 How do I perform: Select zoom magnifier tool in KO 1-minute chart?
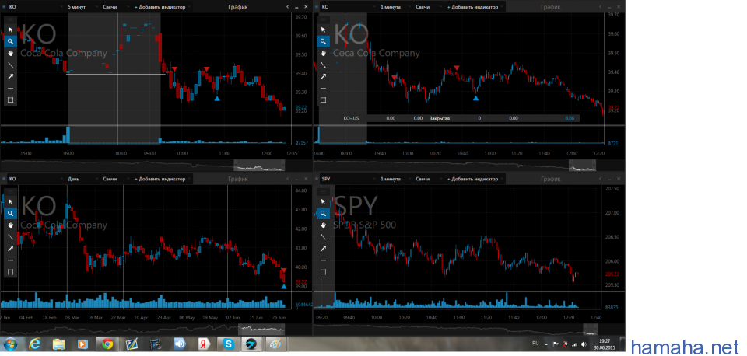pos(324,41)
